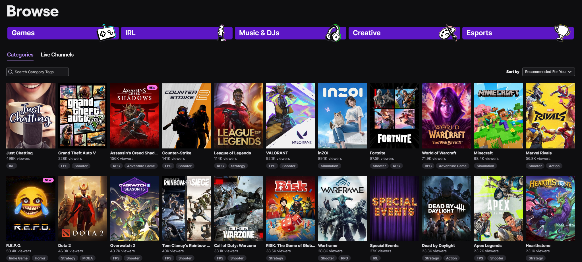Image resolution: width=582 pixels, height=262 pixels.
Task: Focus the Search Category Tags field
Action: 38,72
